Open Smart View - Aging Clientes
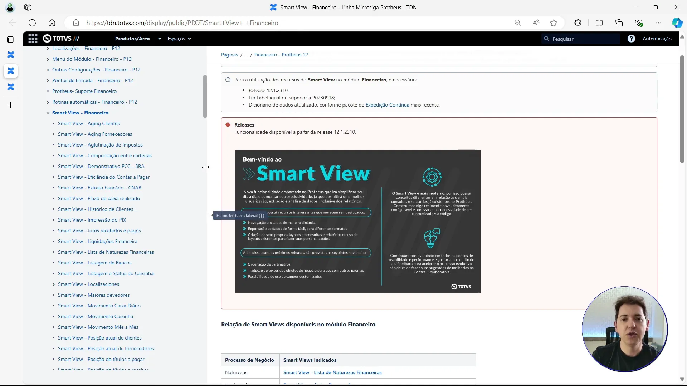 pos(89,123)
